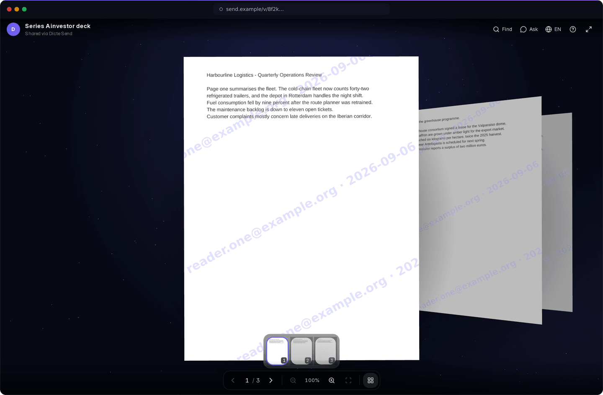The image size is (603, 395).
Task: Select page 1 thumbnail
Action: click(x=277, y=351)
